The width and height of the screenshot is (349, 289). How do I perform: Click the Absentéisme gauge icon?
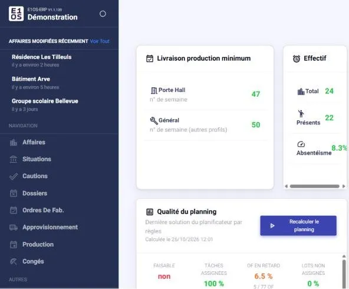301,144
